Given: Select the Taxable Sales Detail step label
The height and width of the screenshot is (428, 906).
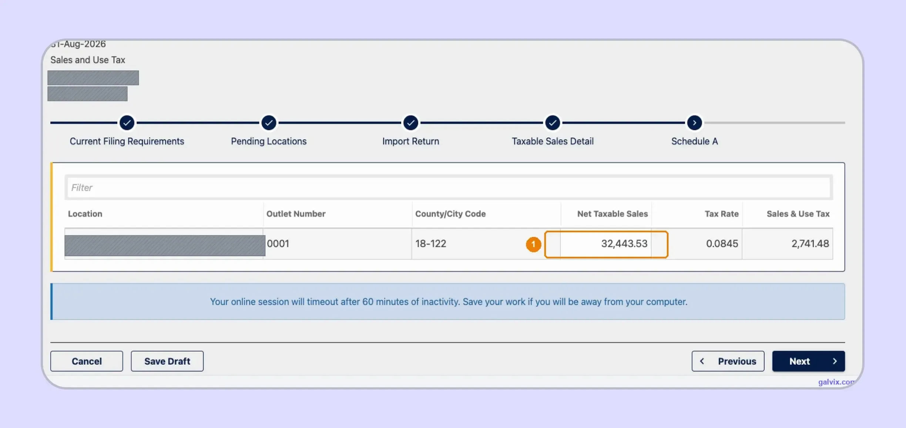Looking at the screenshot, I should pos(553,141).
